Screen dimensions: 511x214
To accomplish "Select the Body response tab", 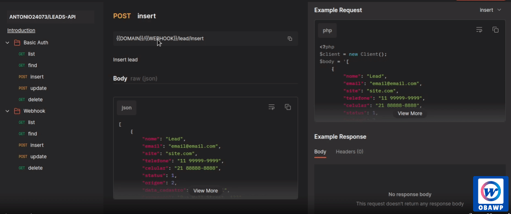I will pos(320,152).
